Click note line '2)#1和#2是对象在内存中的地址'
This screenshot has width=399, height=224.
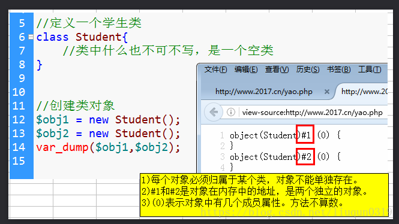pos(254,191)
